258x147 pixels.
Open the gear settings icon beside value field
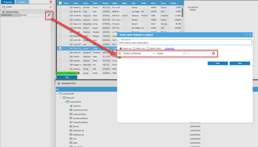[213, 54]
